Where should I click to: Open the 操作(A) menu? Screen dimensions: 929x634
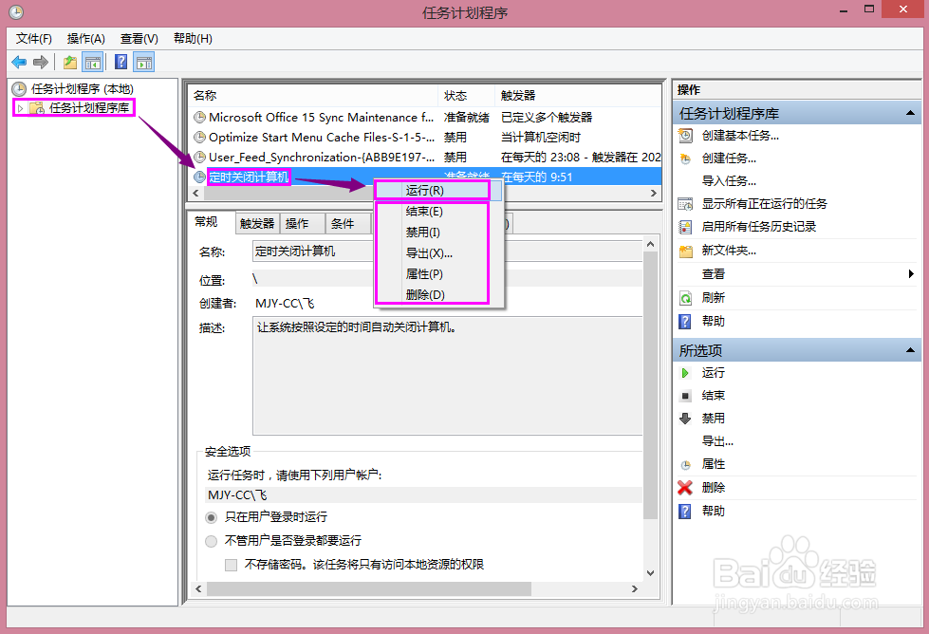tap(85, 38)
